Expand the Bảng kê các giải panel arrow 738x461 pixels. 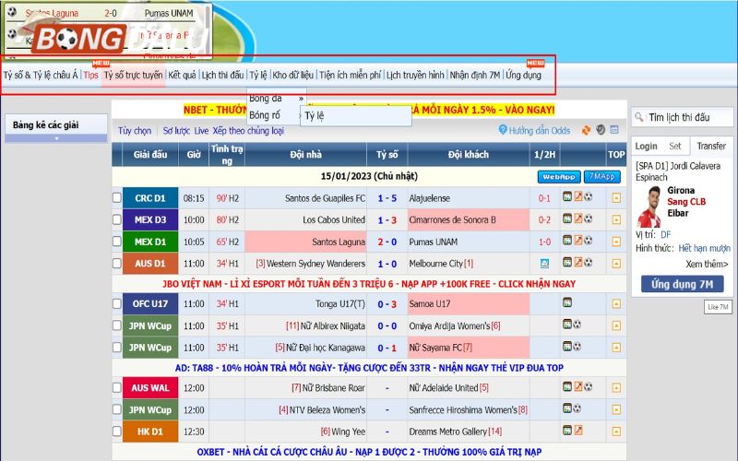click(56, 138)
